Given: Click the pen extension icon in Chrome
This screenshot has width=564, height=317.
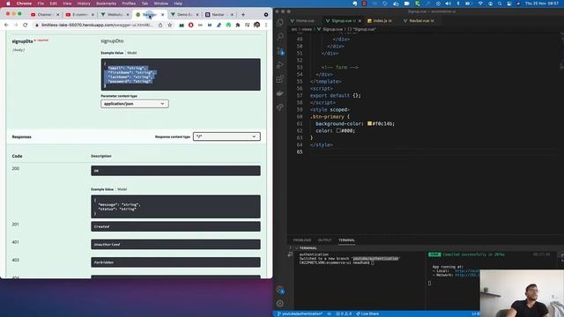Looking at the screenshot, I should [x=219, y=25].
